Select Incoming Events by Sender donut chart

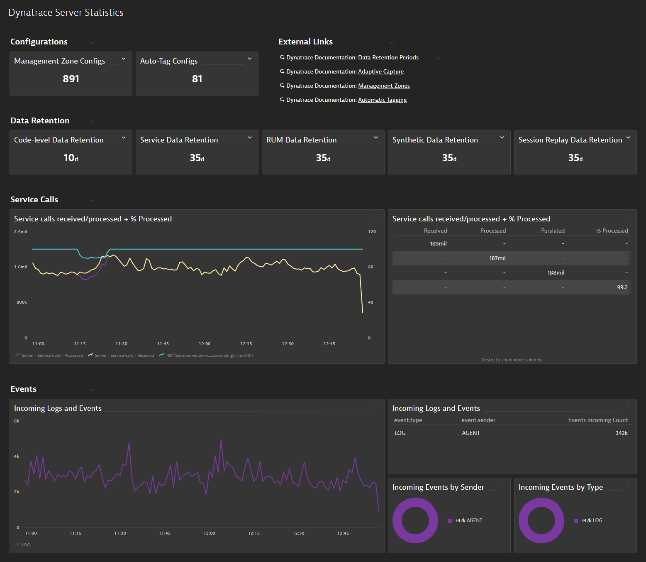tap(415, 520)
